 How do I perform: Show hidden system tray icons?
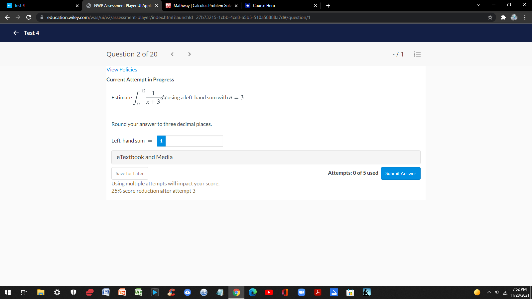click(489, 292)
